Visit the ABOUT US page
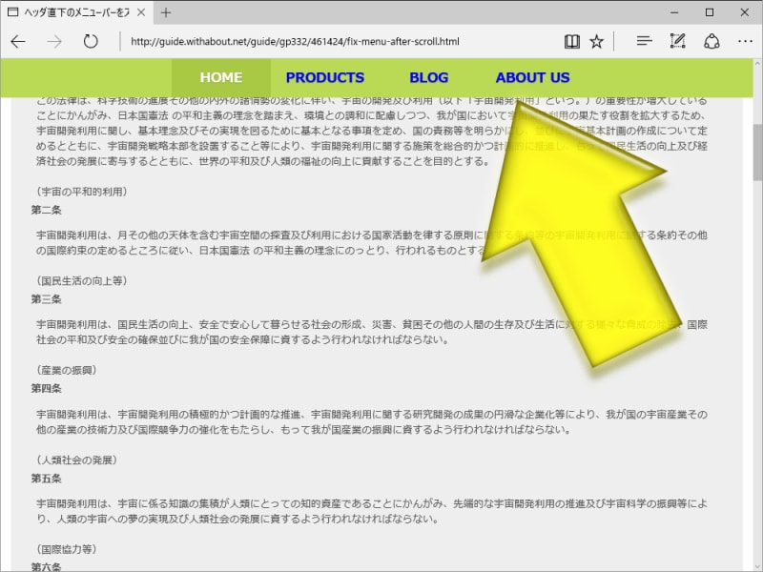763x572 pixels. 531,77
